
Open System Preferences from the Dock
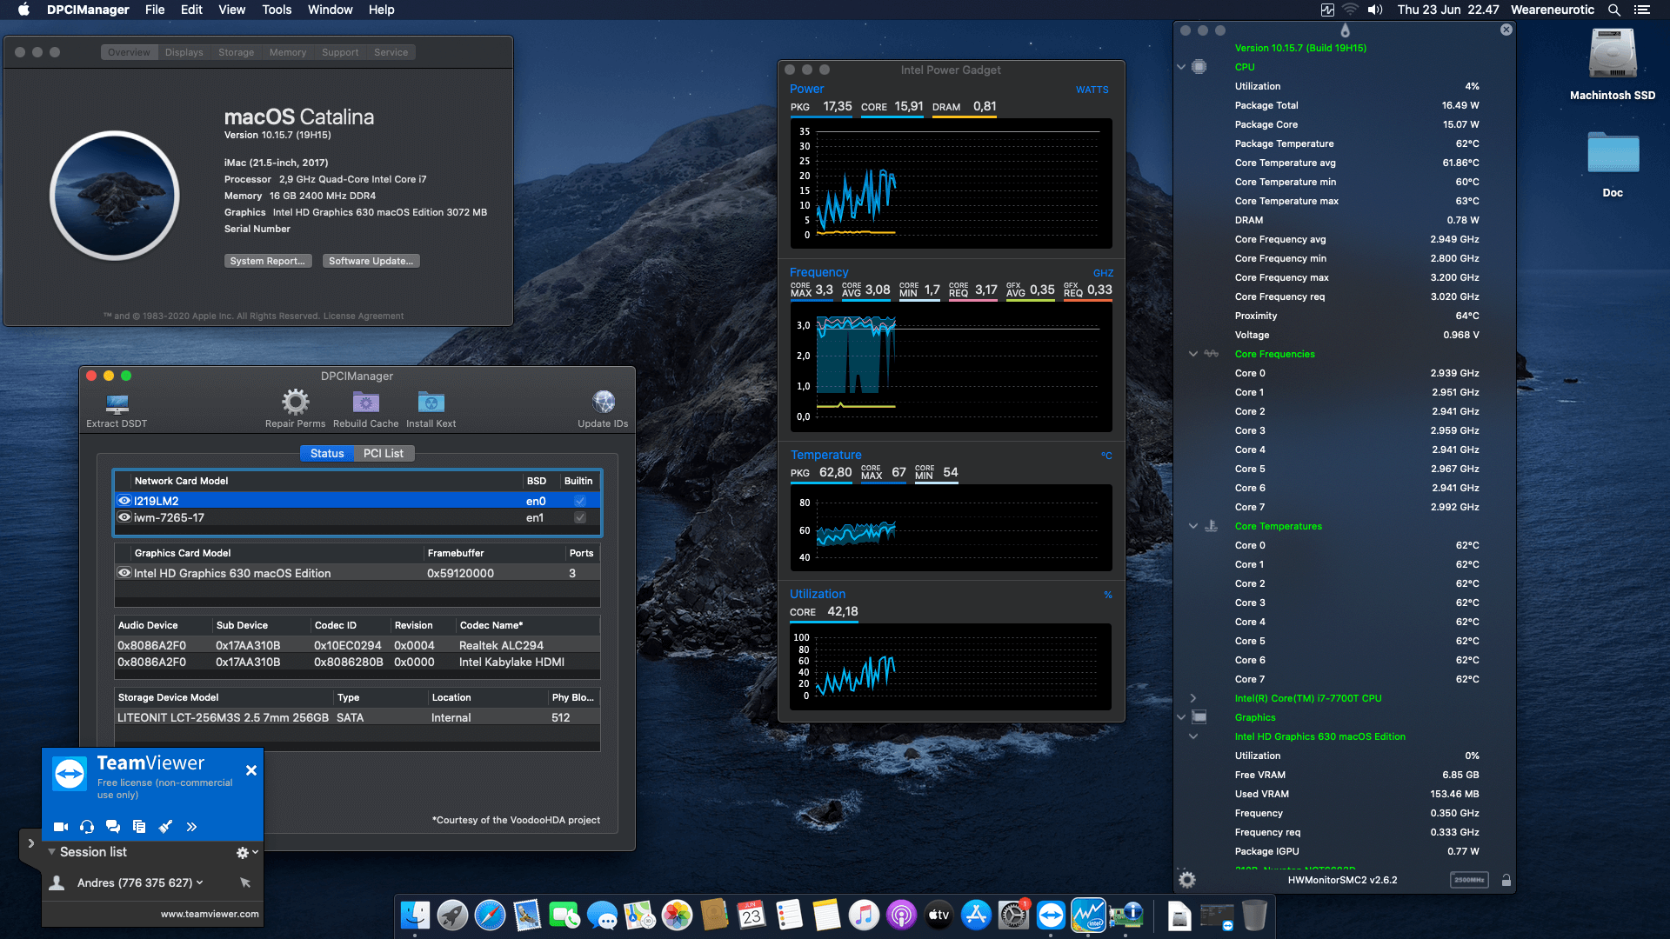pos(1013,916)
